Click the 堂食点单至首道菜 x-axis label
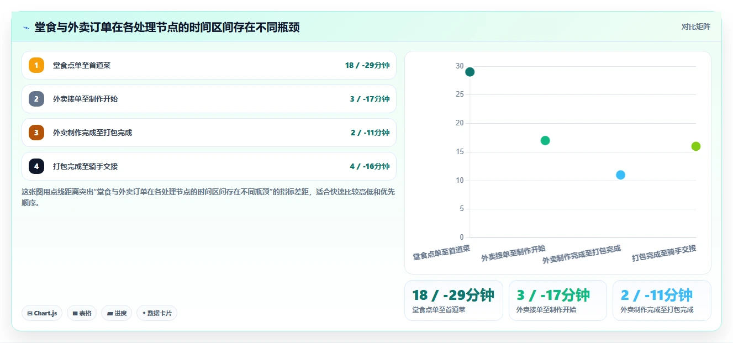 (x=441, y=253)
